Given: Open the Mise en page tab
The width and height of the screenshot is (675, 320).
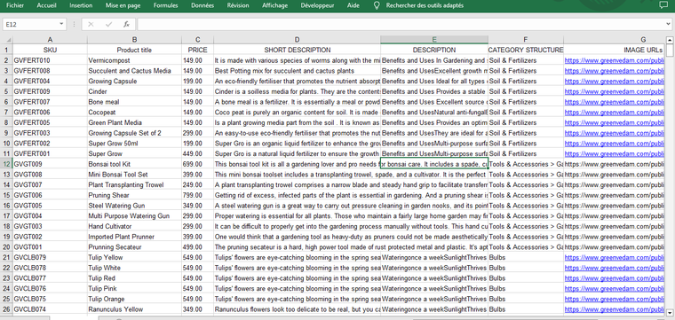Looking at the screenshot, I should click(x=123, y=5).
